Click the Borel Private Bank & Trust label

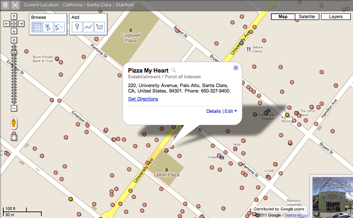click(x=43, y=59)
